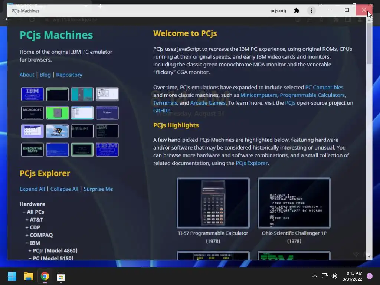Viewport: 380px width, 285px height.
Task: Collapse the IBM tree node
Action: [x=33, y=243]
